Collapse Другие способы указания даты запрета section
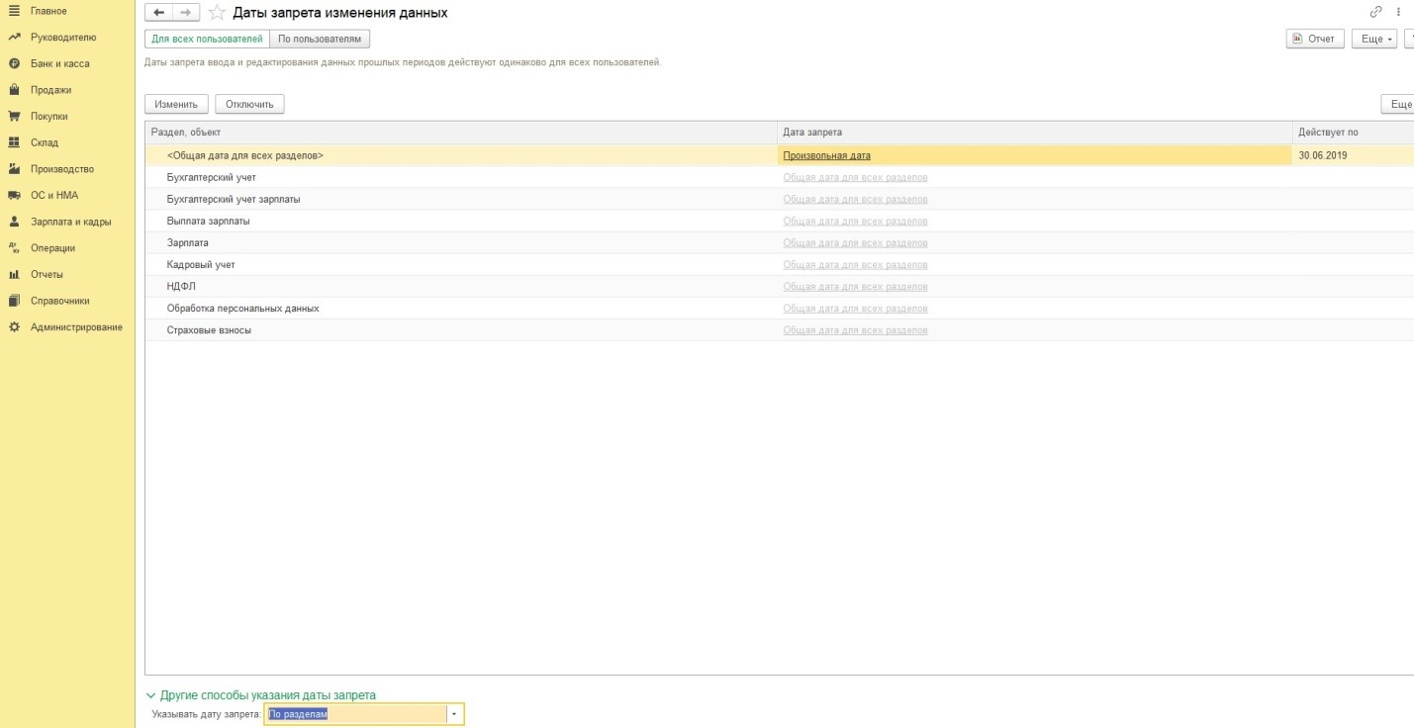 point(261,695)
